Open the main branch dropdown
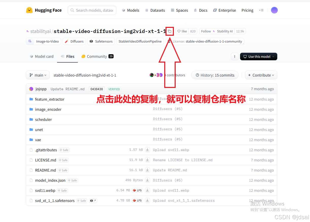The height and width of the screenshot is (222, 310). (x=38, y=75)
